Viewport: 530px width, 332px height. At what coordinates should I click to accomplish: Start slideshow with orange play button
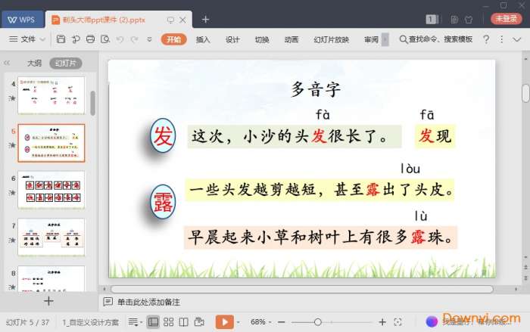pyautogui.click(x=224, y=322)
